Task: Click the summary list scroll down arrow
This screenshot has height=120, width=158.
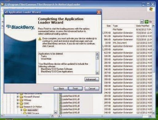Action: [x=97, y=73]
